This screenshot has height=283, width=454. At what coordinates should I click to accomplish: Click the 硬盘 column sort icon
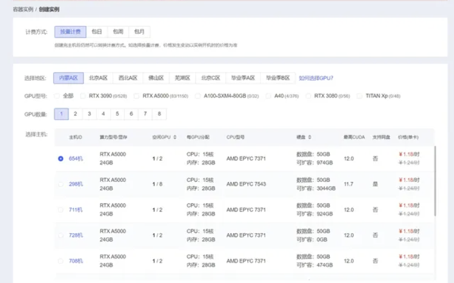[x=310, y=137]
